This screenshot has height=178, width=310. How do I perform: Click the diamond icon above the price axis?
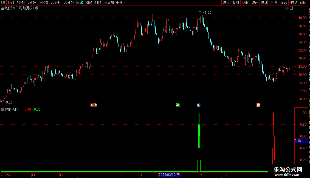click(286, 8)
